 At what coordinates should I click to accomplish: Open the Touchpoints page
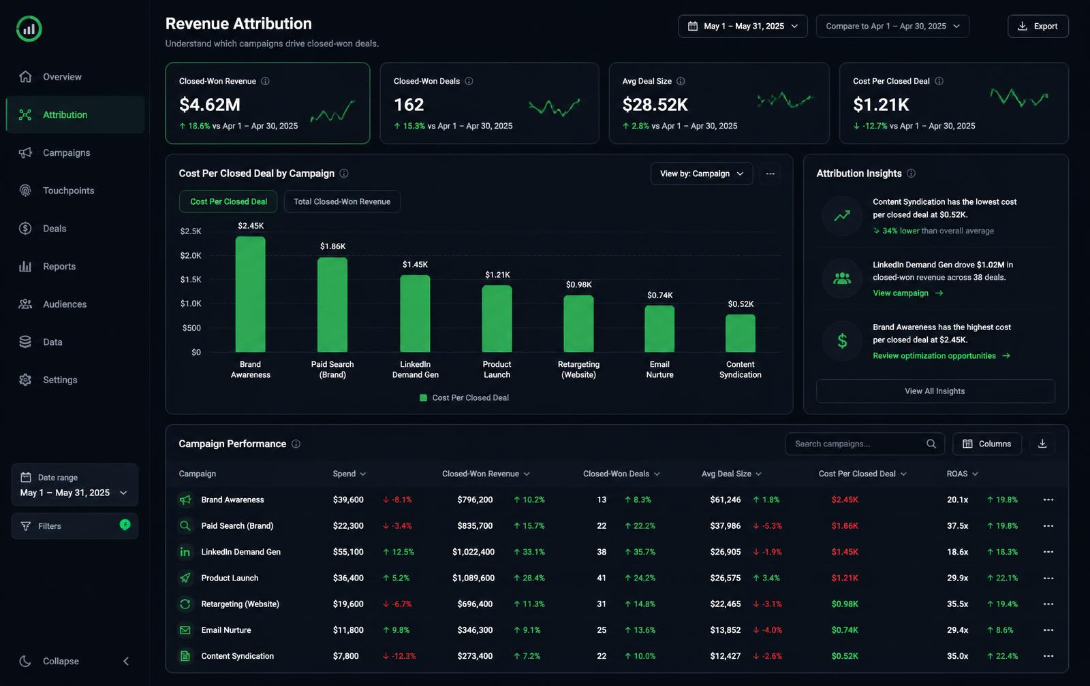click(75, 191)
